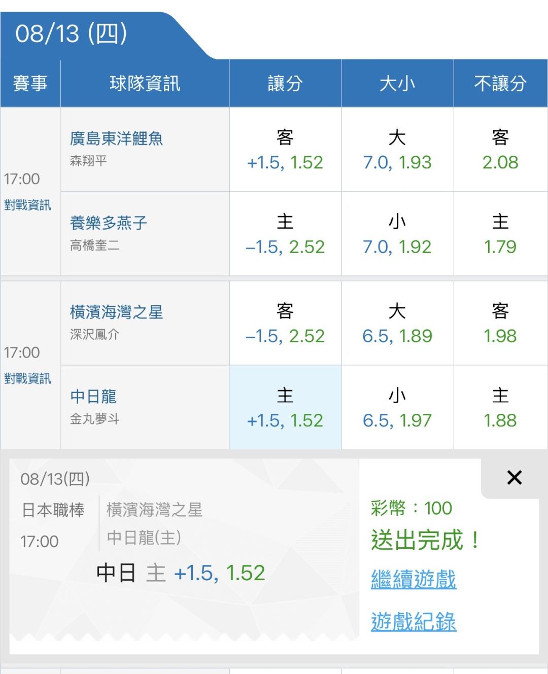548x674 pixels.
Task: Select the 08/13 (四) date tab
Action: pos(71,34)
